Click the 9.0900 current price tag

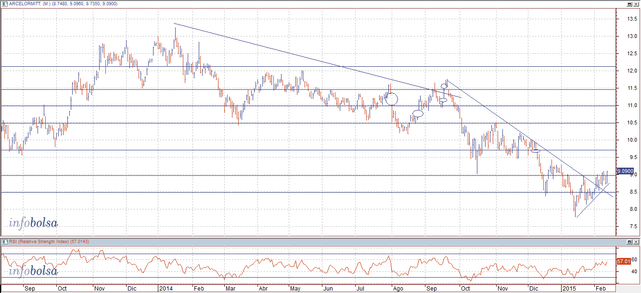pos(626,171)
